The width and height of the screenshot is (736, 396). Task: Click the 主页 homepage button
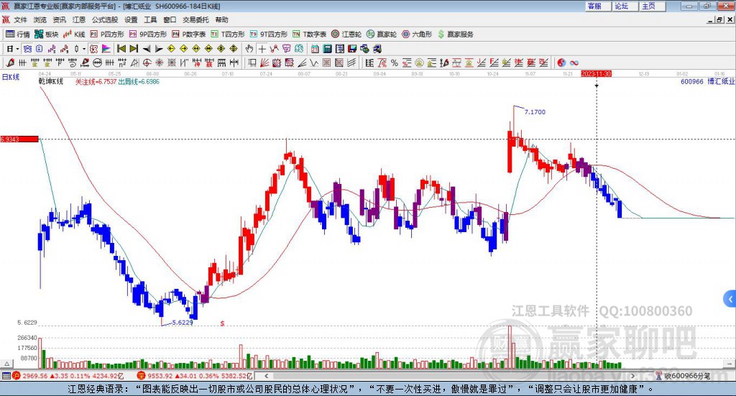(x=652, y=6)
